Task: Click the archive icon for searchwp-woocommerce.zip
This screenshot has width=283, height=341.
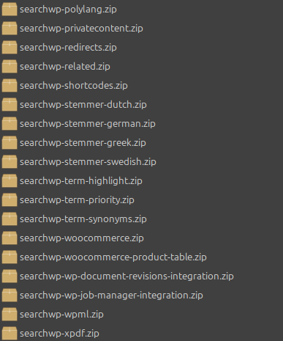Action: pyautogui.click(x=10, y=238)
